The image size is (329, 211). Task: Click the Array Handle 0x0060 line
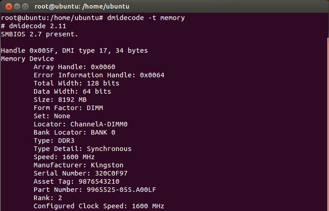(x=75, y=67)
